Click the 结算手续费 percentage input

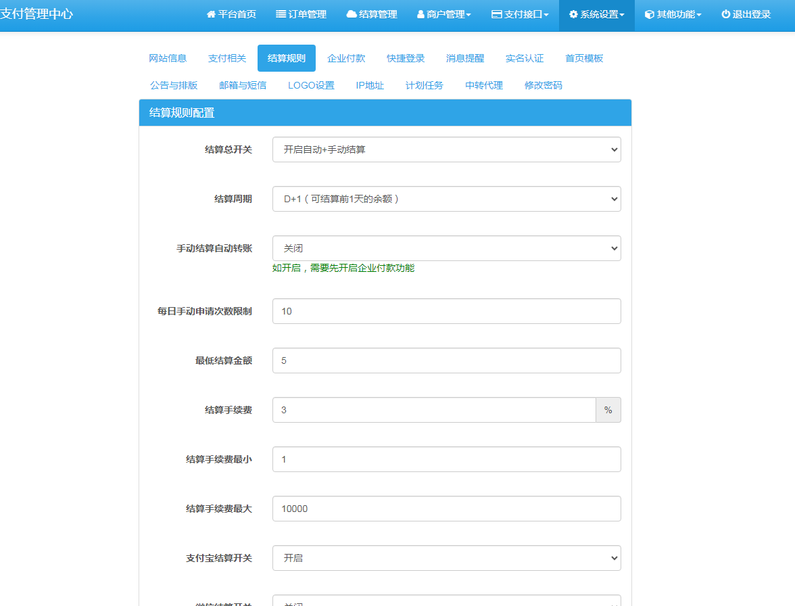(433, 410)
